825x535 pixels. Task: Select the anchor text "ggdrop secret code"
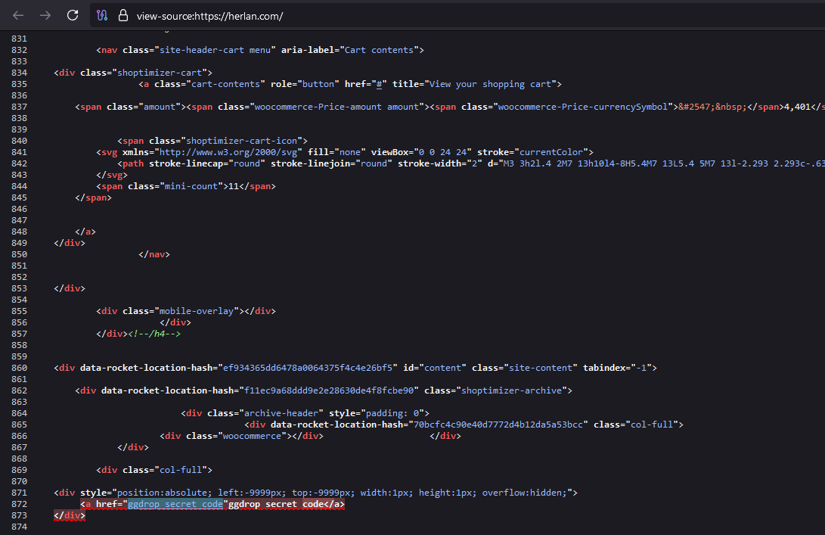point(276,505)
